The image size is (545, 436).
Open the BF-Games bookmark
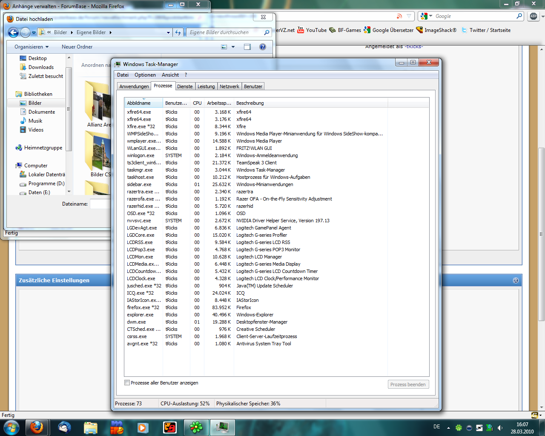click(x=345, y=30)
